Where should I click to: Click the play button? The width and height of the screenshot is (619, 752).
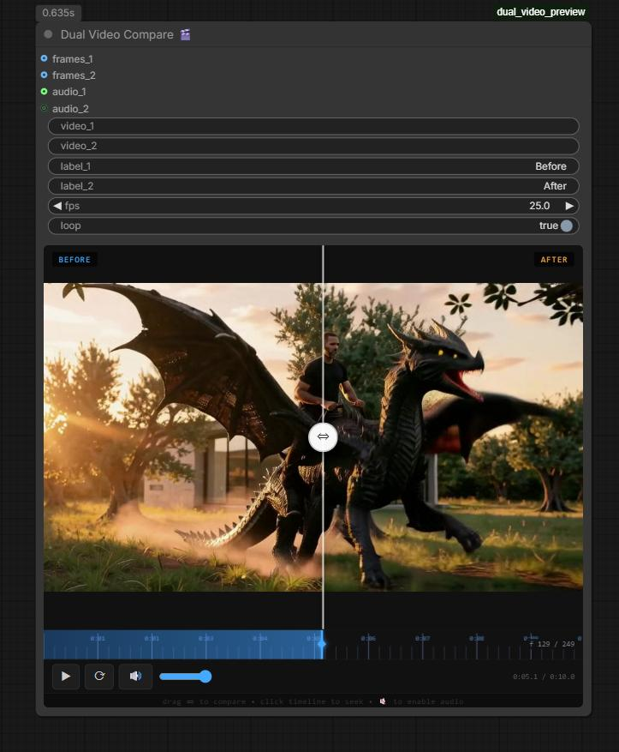tap(66, 677)
